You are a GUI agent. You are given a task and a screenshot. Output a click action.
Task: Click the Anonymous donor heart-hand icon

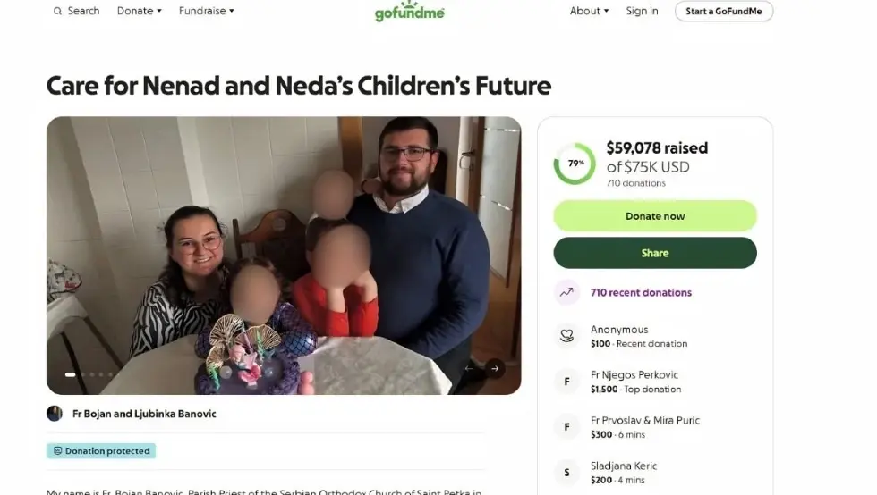point(566,336)
